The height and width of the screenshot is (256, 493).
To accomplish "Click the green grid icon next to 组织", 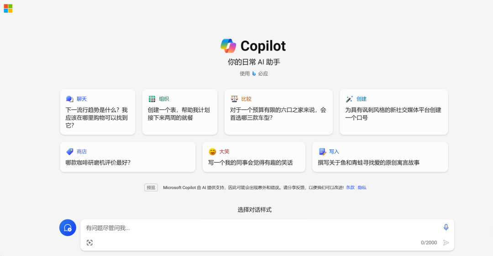I will (x=152, y=99).
